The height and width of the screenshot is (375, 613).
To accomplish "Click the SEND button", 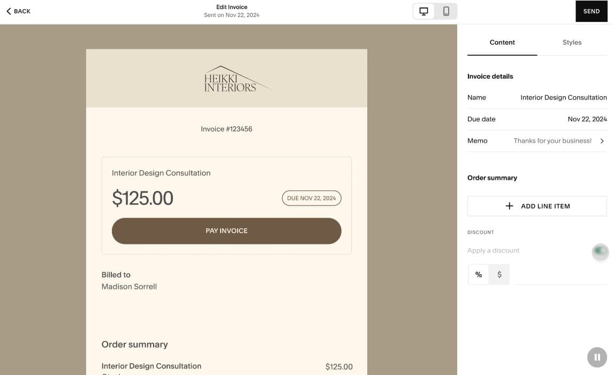I will pyautogui.click(x=591, y=11).
